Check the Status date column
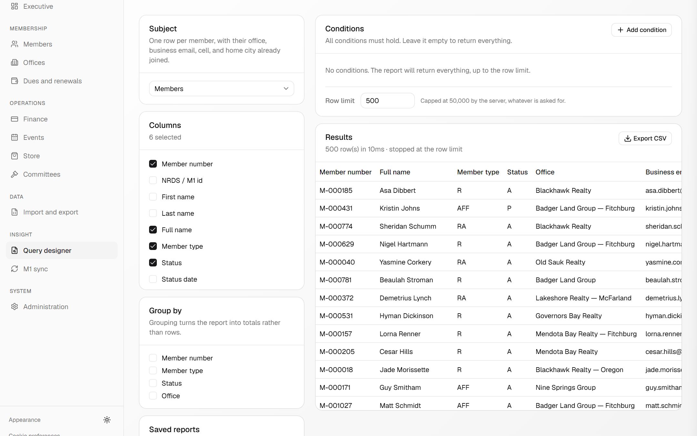The width and height of the screenshot is (697, 436). (153, 279)
